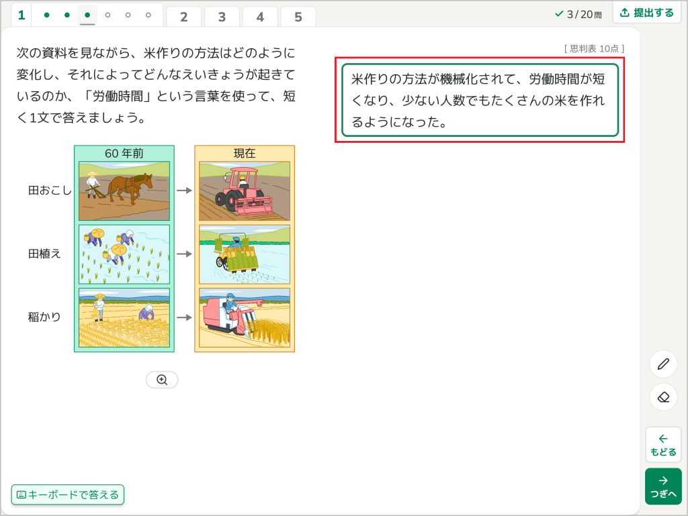Click the 3/20問 progress indicator
The image size is (688, 516).
click(578, 14)
